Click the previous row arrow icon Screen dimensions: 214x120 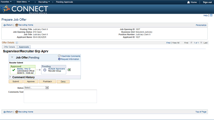click(x=191, y=43)
